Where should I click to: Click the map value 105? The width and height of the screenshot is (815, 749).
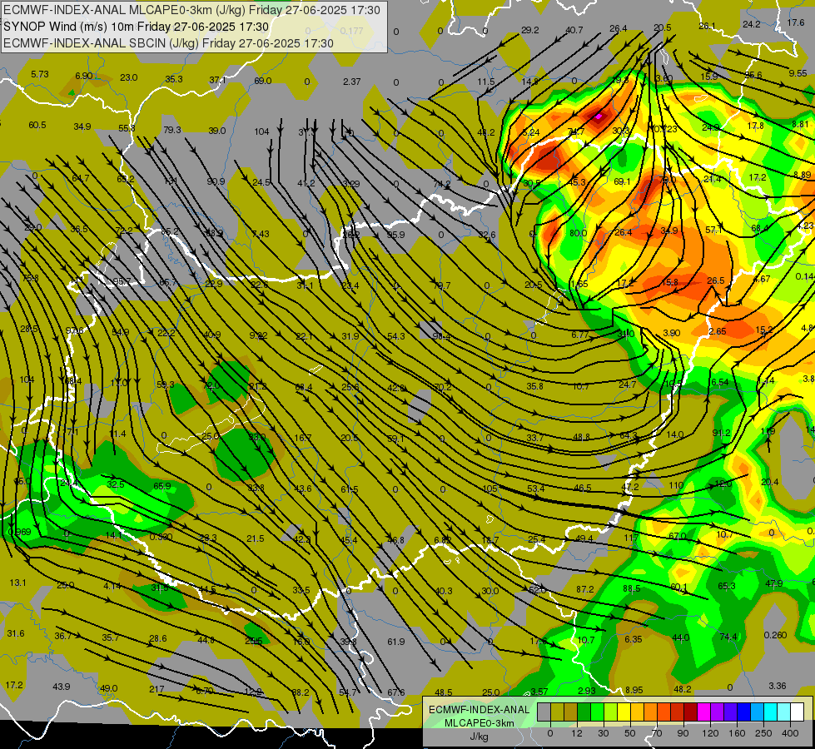(489, 489)
